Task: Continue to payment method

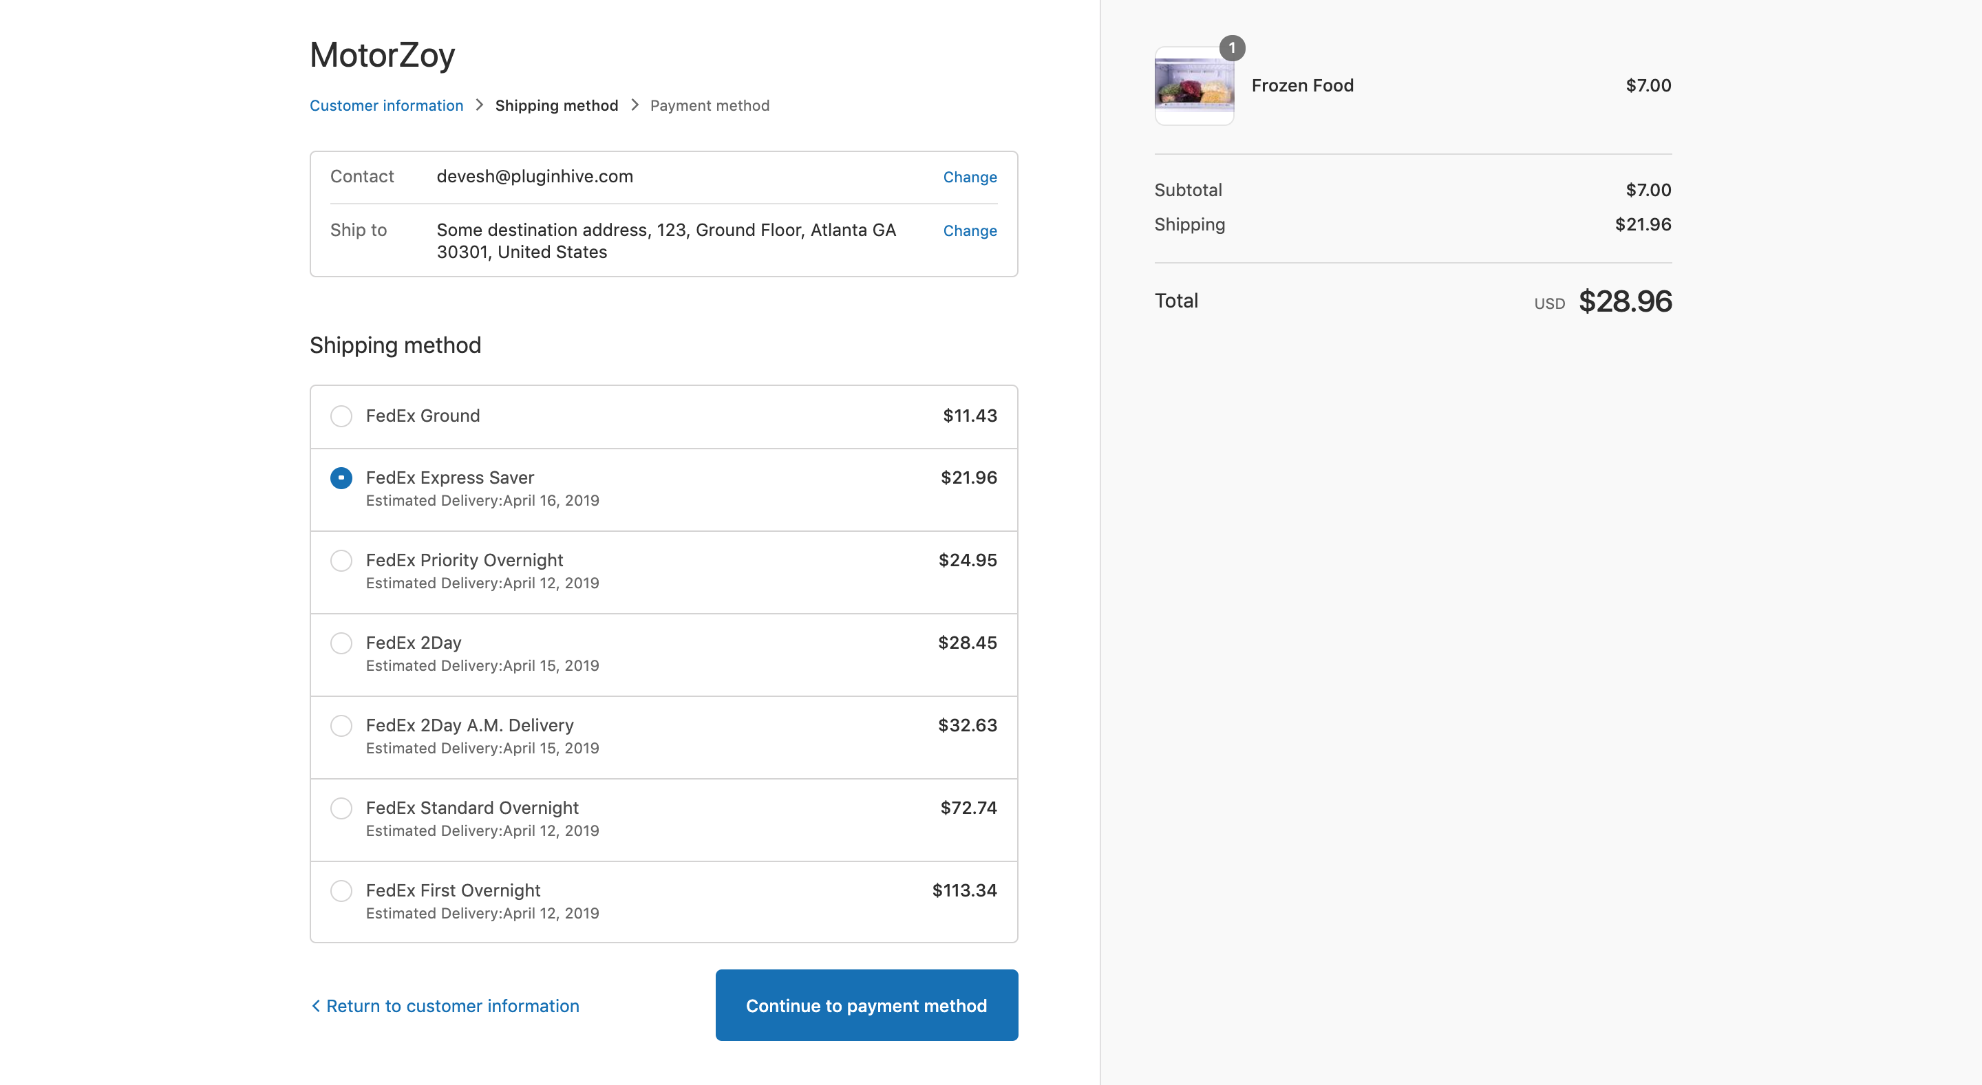Action: point(866,1005)
